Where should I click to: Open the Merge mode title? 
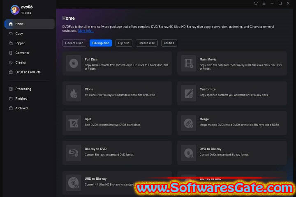pyautogui.click(x=204, y=119)
